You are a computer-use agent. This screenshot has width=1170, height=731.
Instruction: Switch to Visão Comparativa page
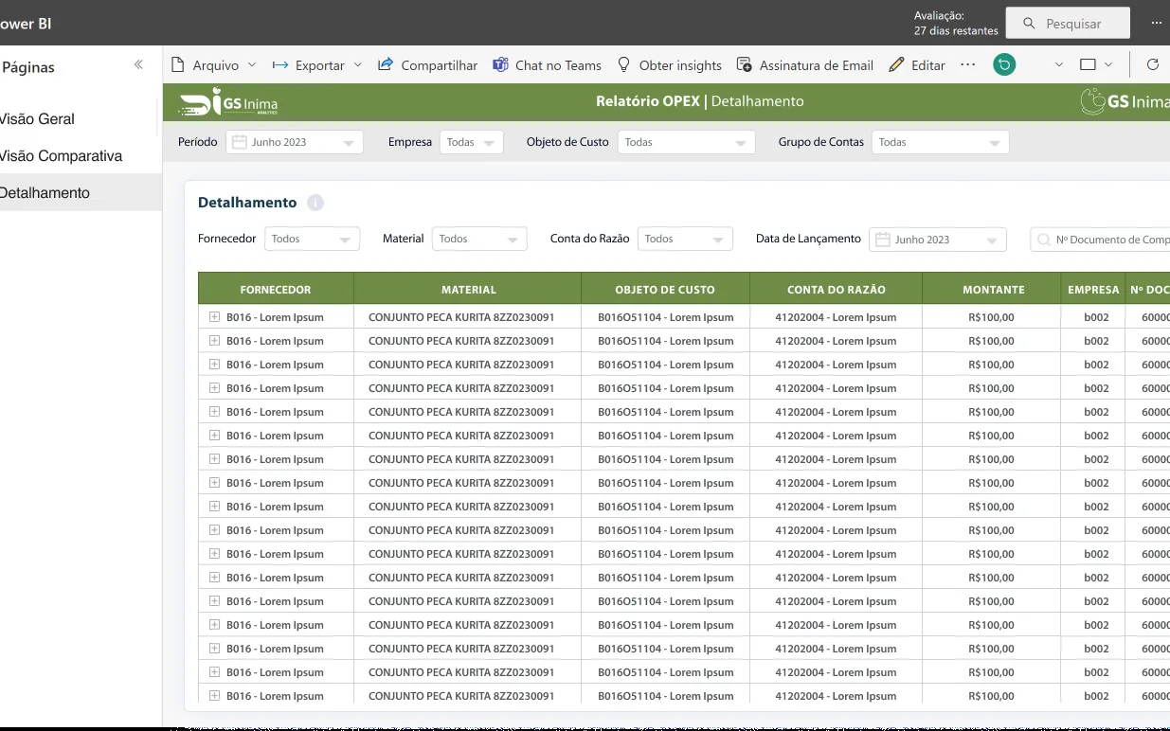[61, 156]
